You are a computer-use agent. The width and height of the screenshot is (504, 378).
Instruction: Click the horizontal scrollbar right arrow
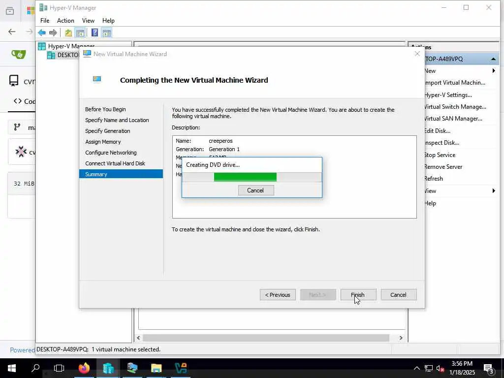click(x=401, y=338)
